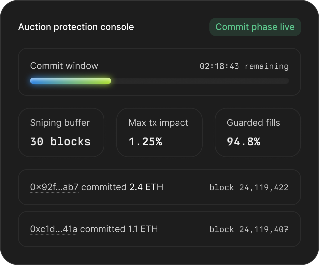
Task: Open the 0x92f…ab7 address link
Action: tap(54, 187)
